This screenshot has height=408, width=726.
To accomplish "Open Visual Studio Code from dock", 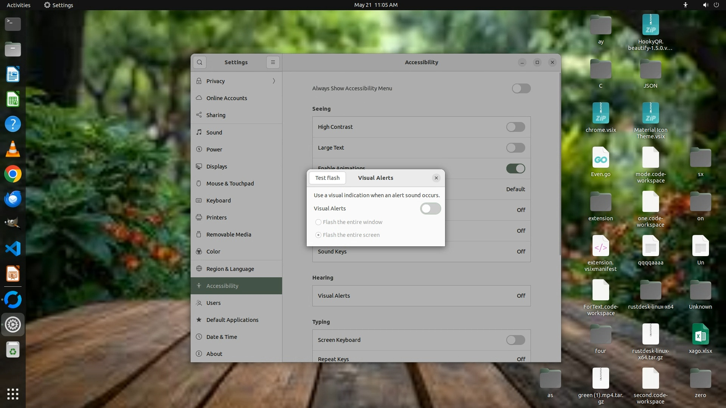I will [x=12, y=249].
